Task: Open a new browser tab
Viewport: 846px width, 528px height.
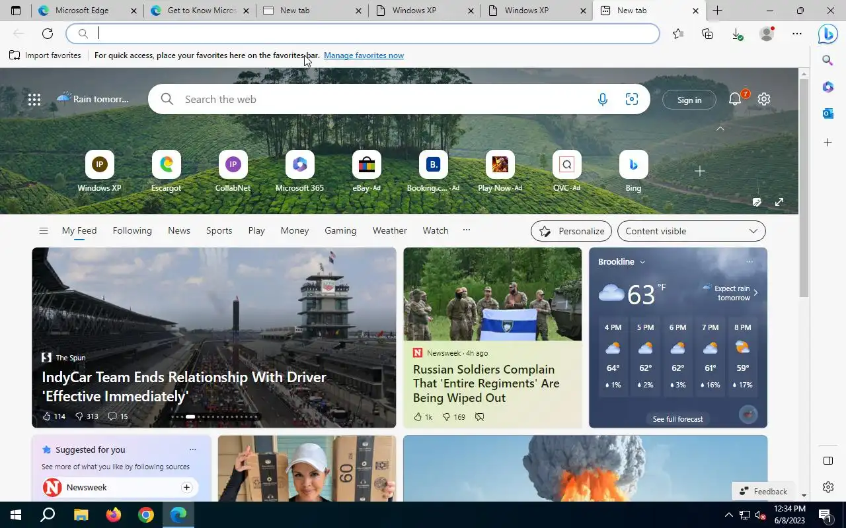Action: (x=717, y=11)
